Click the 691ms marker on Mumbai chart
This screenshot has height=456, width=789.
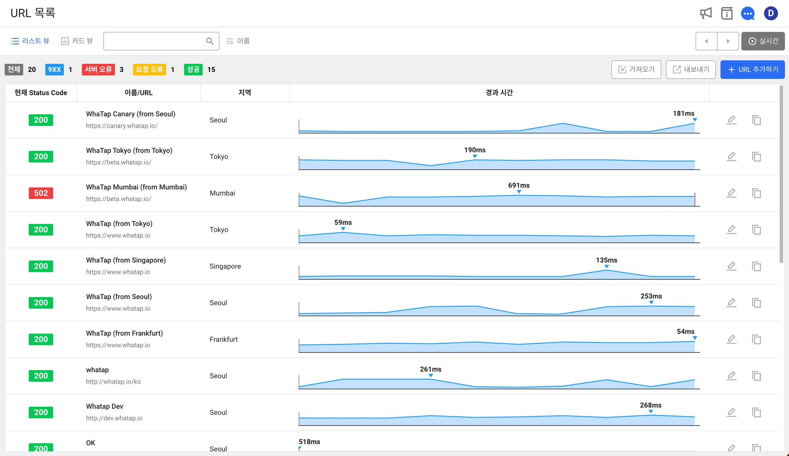[519, 191]
